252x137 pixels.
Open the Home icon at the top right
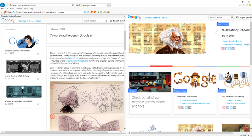tap(240, 5)
